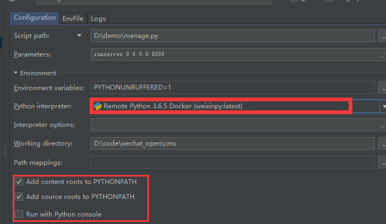Click the Environment section label
Viewport: 386px width, 224px height.
point(38,73)
